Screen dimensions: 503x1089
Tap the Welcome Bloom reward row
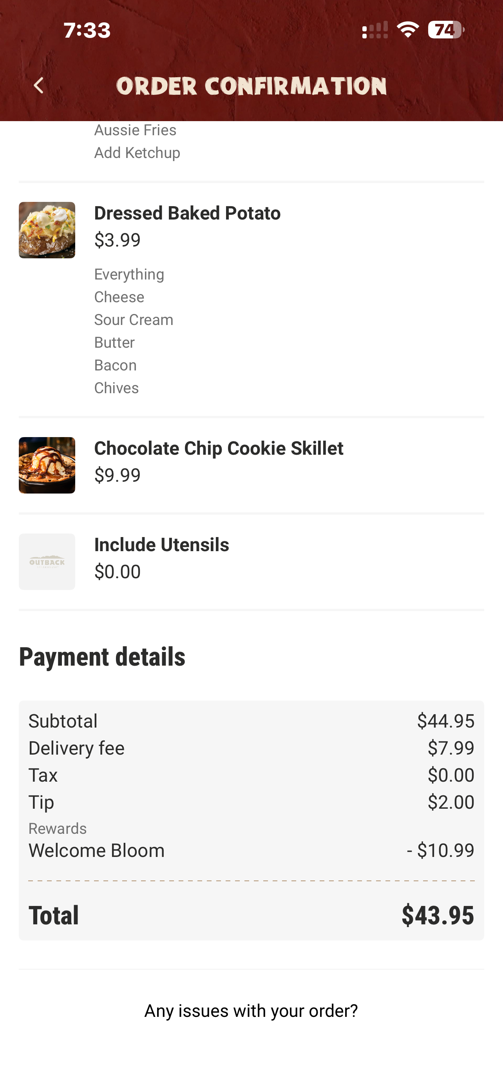click(x=96, y=850)
